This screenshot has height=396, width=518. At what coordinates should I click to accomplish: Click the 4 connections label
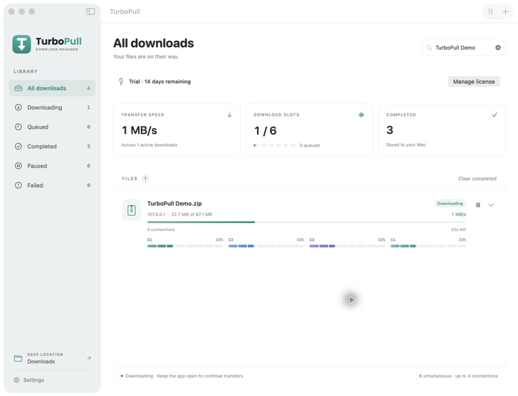tap(161, 229)
